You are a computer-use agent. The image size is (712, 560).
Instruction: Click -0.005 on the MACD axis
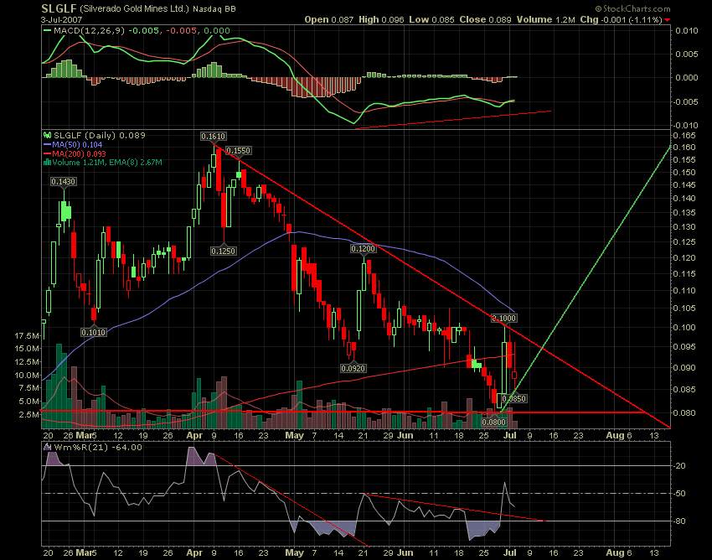pyautogui.click(x=685, y=101)
